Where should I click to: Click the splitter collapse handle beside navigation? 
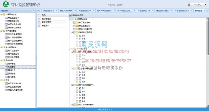tap(36, 58)
